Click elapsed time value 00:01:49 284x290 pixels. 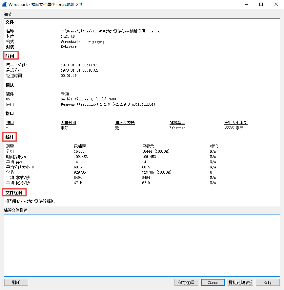[69, 76]
